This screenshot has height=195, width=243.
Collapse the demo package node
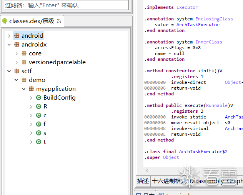pos(17,80)
